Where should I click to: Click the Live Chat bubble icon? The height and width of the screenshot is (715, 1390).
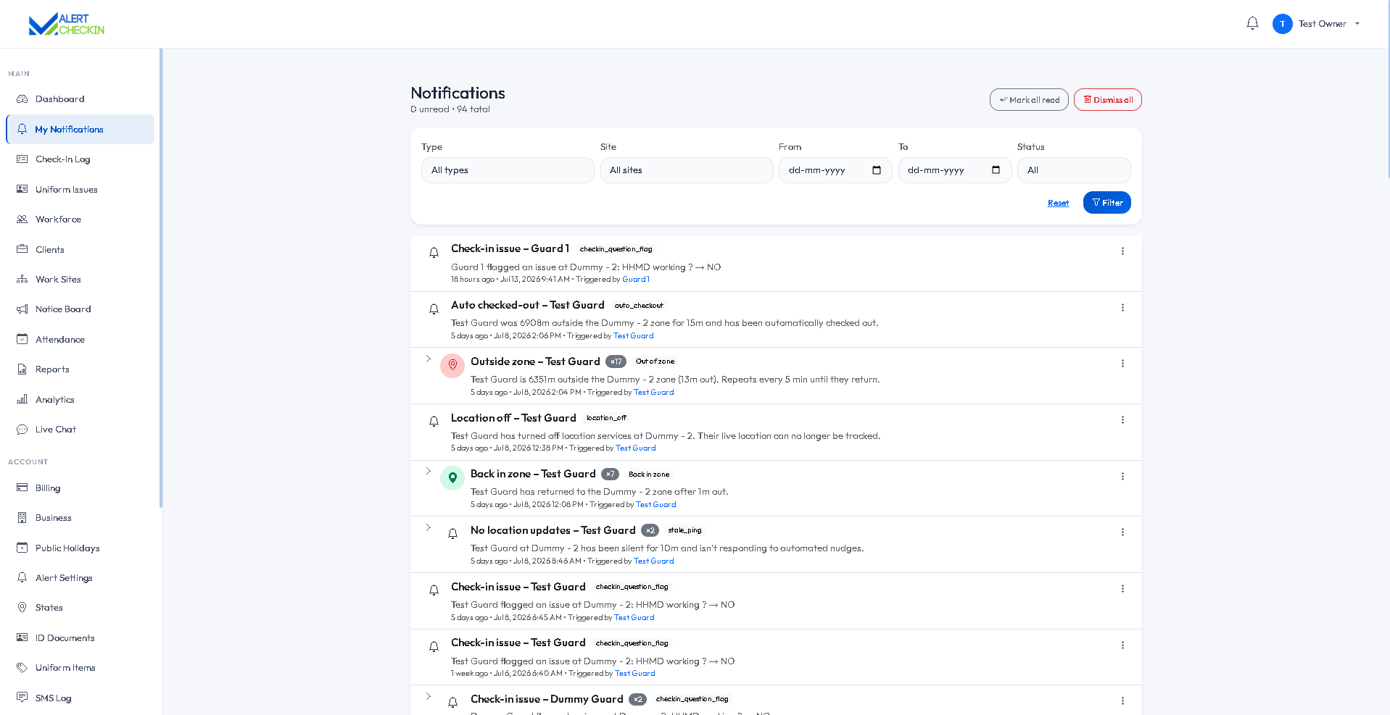click(x=22, y=430)
